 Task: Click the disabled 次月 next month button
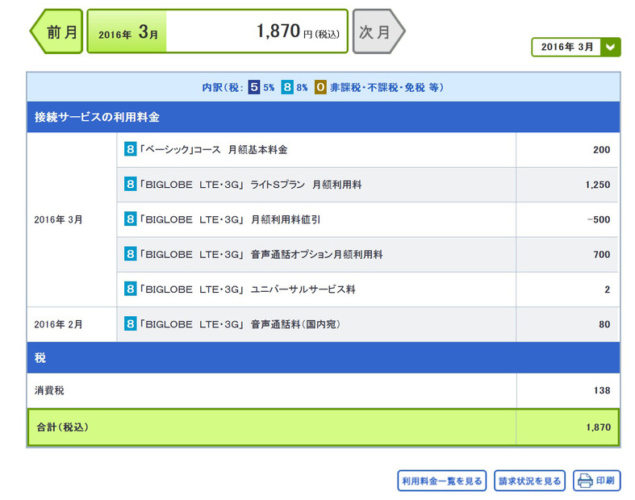point(378,31)
